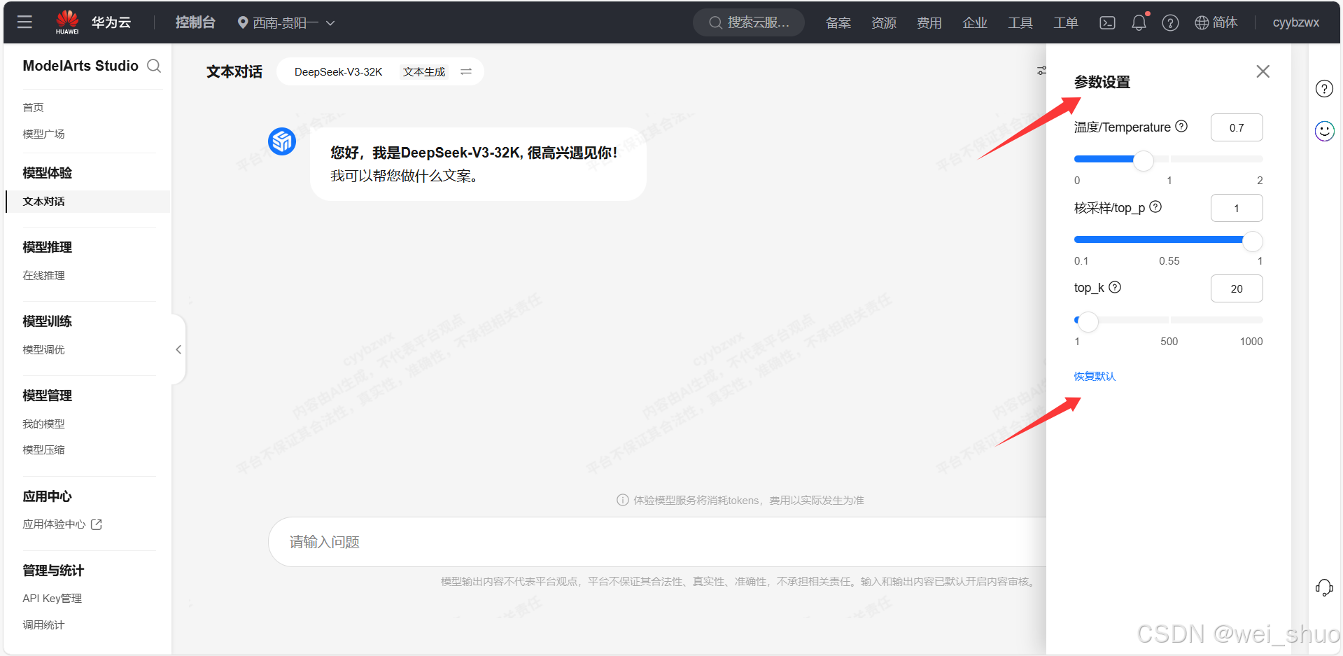Open 控制台 console

(195, 22)
